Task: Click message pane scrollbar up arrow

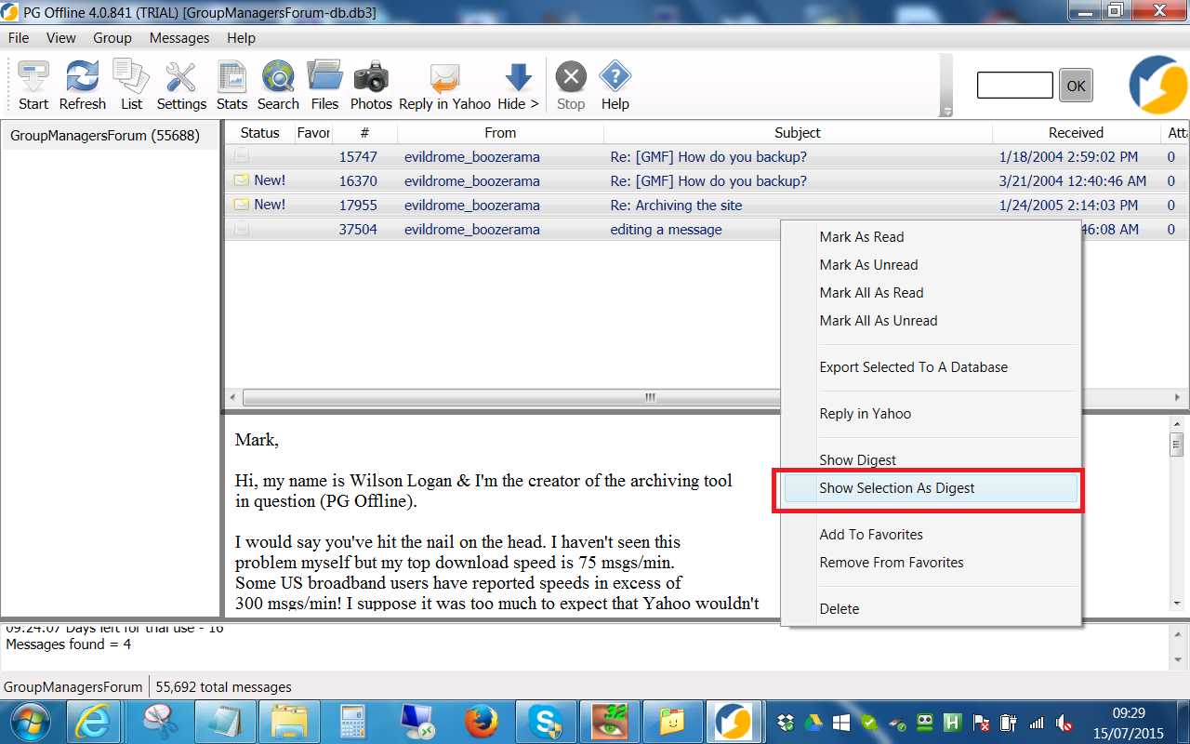Action: point(1177,424)
